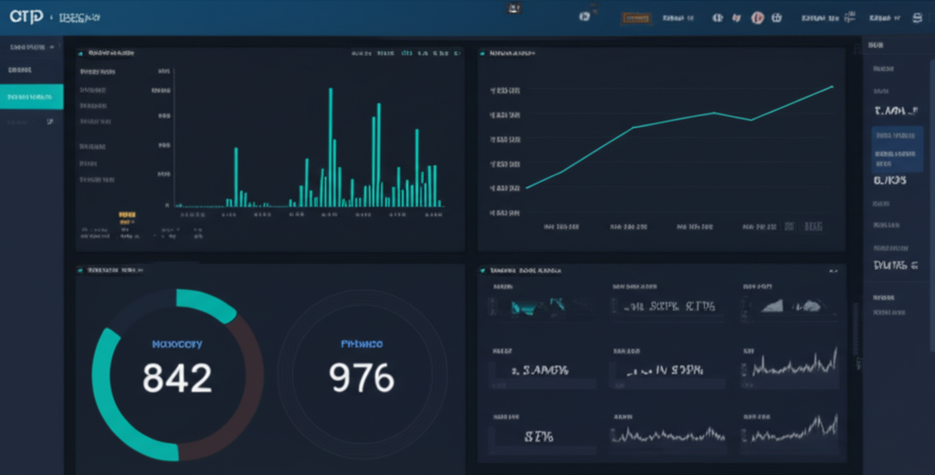The image size is (935, 475).
Task: Click the yellow highlighted label below the bar chart
Action: tap(127, 215)
